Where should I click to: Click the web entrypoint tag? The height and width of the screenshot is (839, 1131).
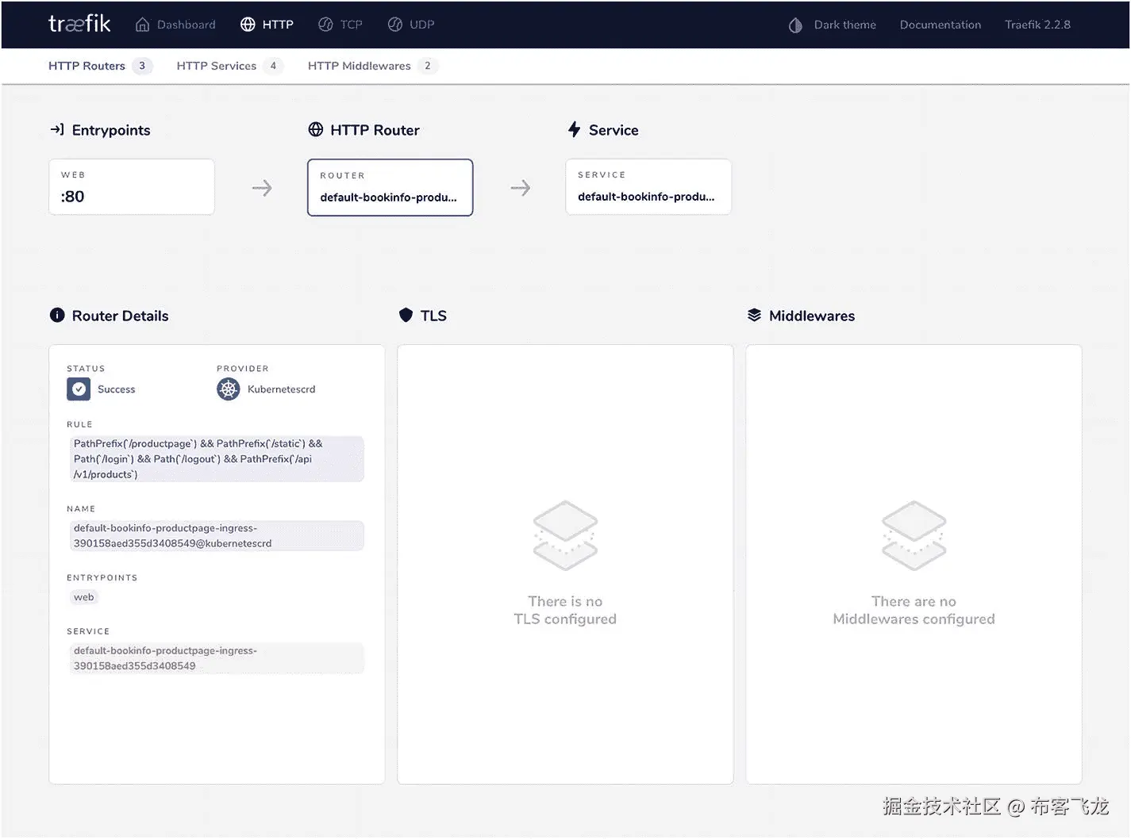pos(84,597)
